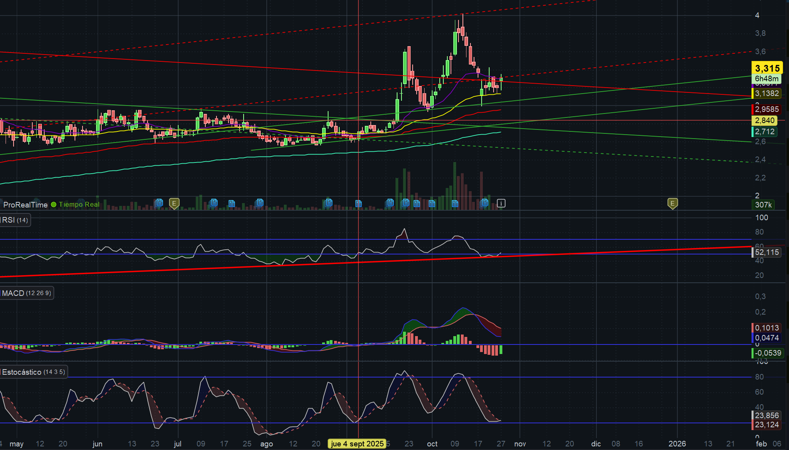Click the MACD value 0,1013 label
The width and height of the screenshot is (789, 450).
coord(767,328)
